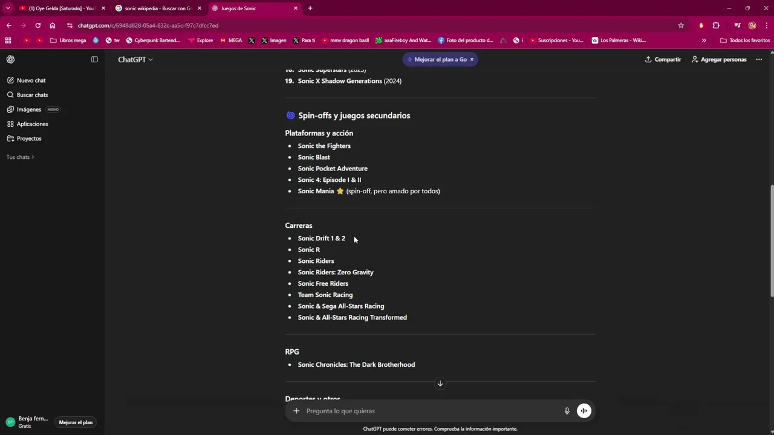774x435 pixels.
Task: Close the Oye Gelda YouTube tab
Action: pyautogui.click(x=103, y=8)
